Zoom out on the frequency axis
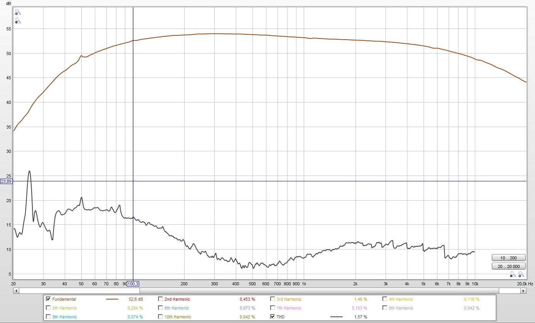535x323 pixels. coord(512,274)
